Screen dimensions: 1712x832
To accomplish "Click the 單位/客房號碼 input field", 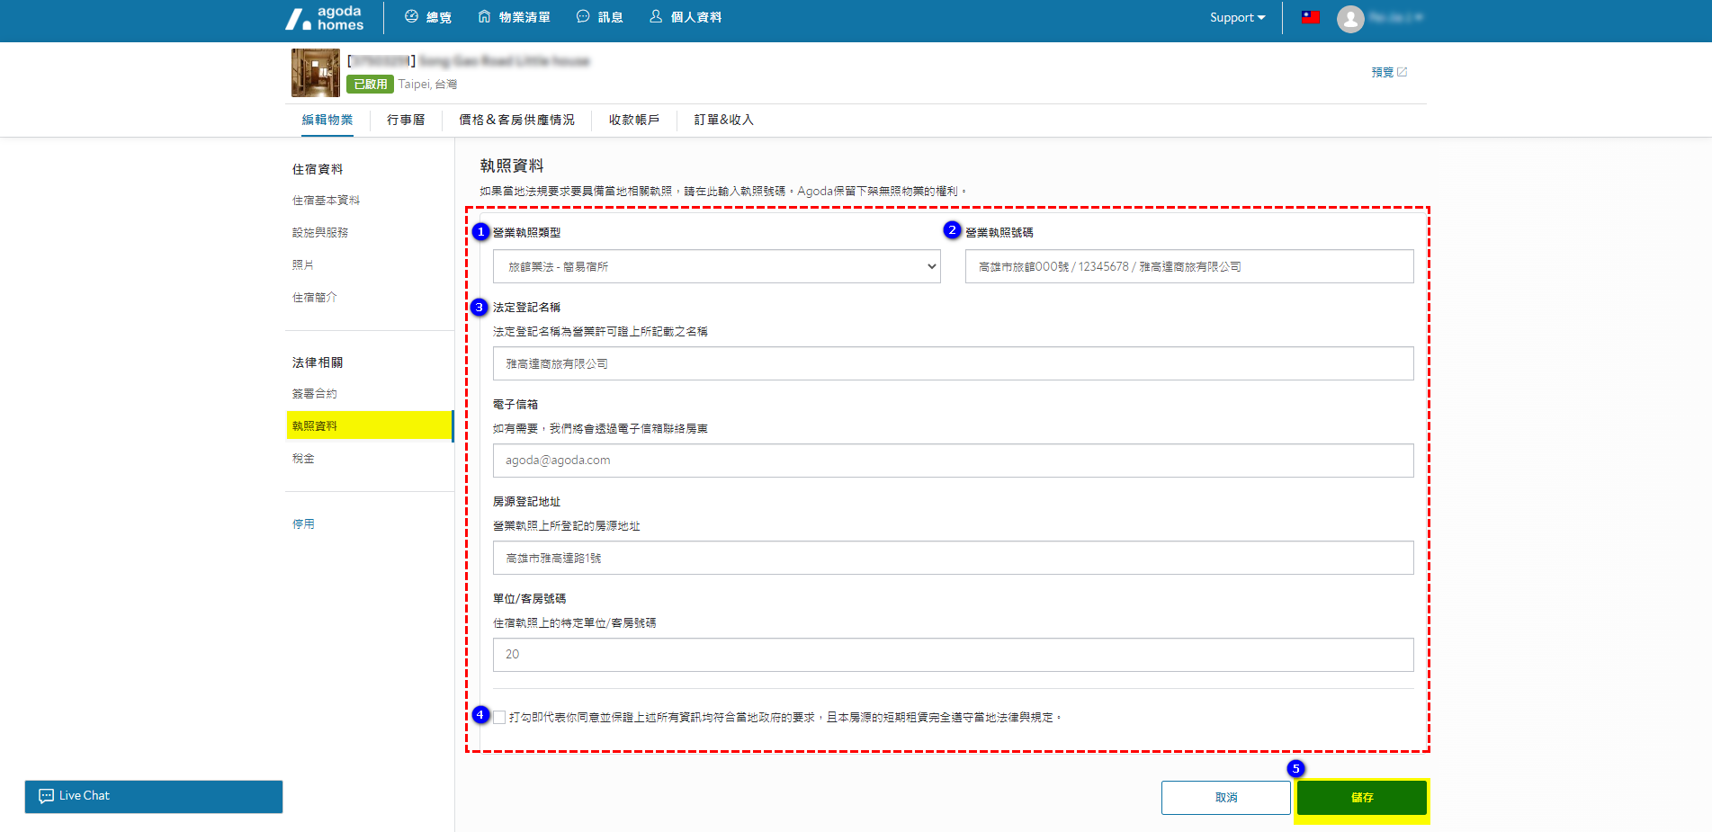I will tap(954, 655).
